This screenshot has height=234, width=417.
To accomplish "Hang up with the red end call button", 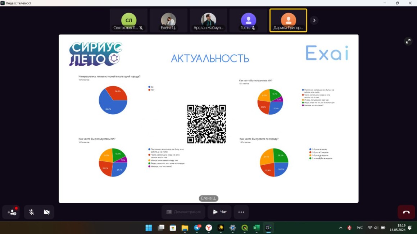I will 406,212.
